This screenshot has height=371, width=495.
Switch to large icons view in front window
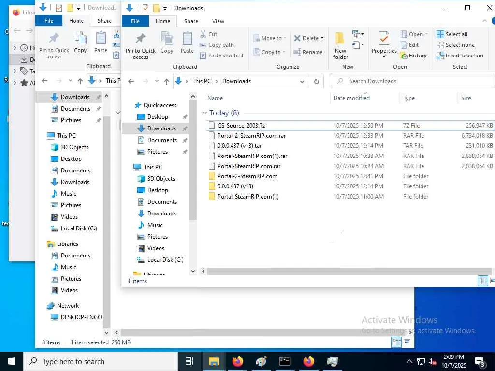click(492, 281)
